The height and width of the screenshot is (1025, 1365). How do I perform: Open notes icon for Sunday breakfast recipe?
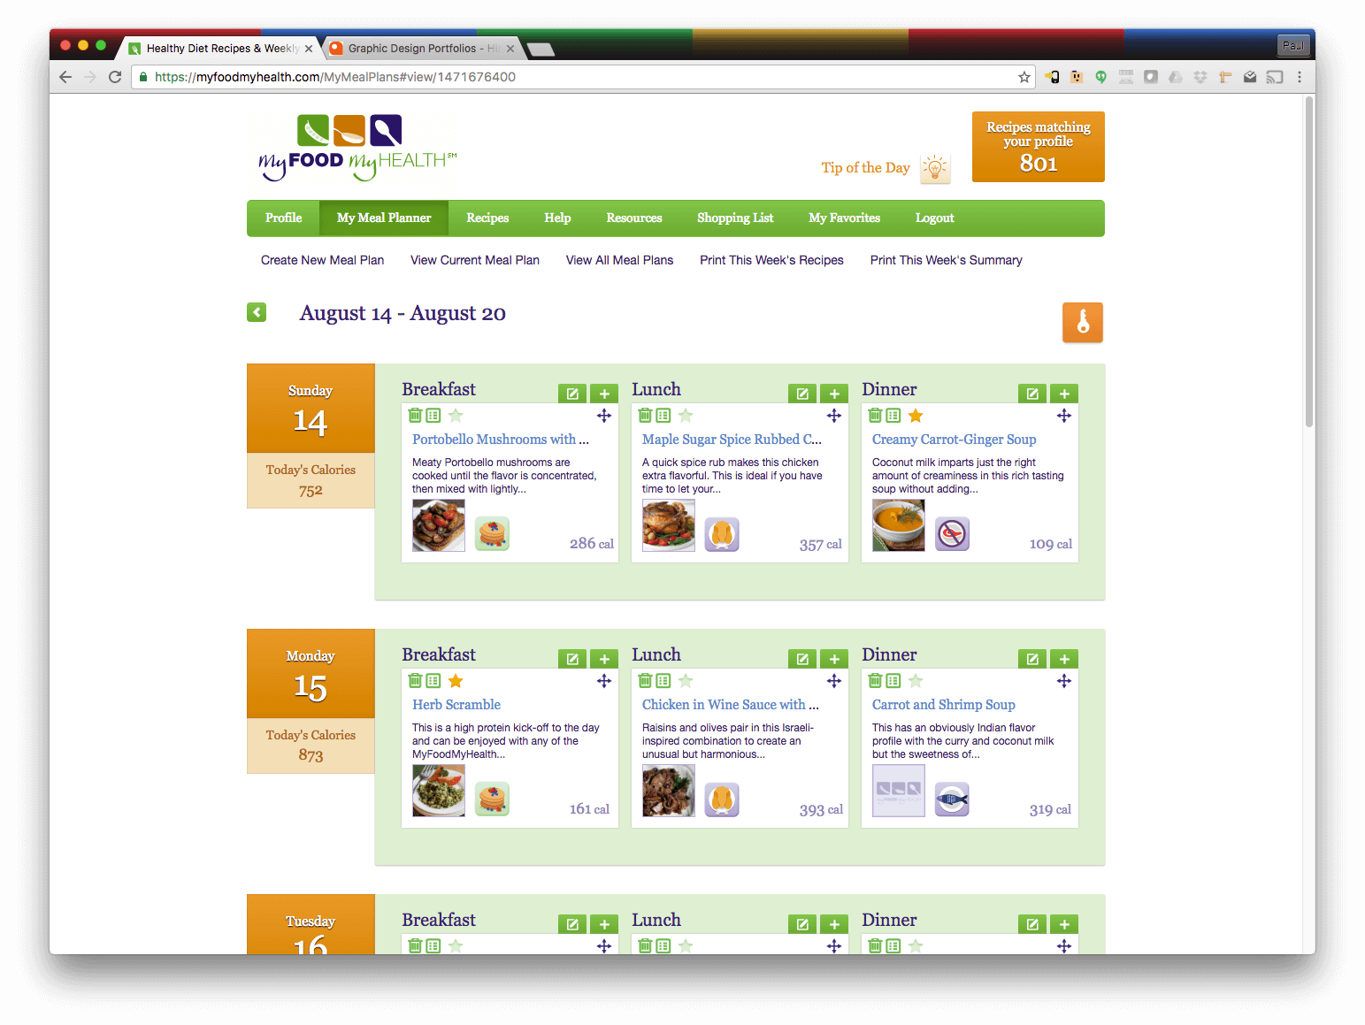(x=433, y=415)
